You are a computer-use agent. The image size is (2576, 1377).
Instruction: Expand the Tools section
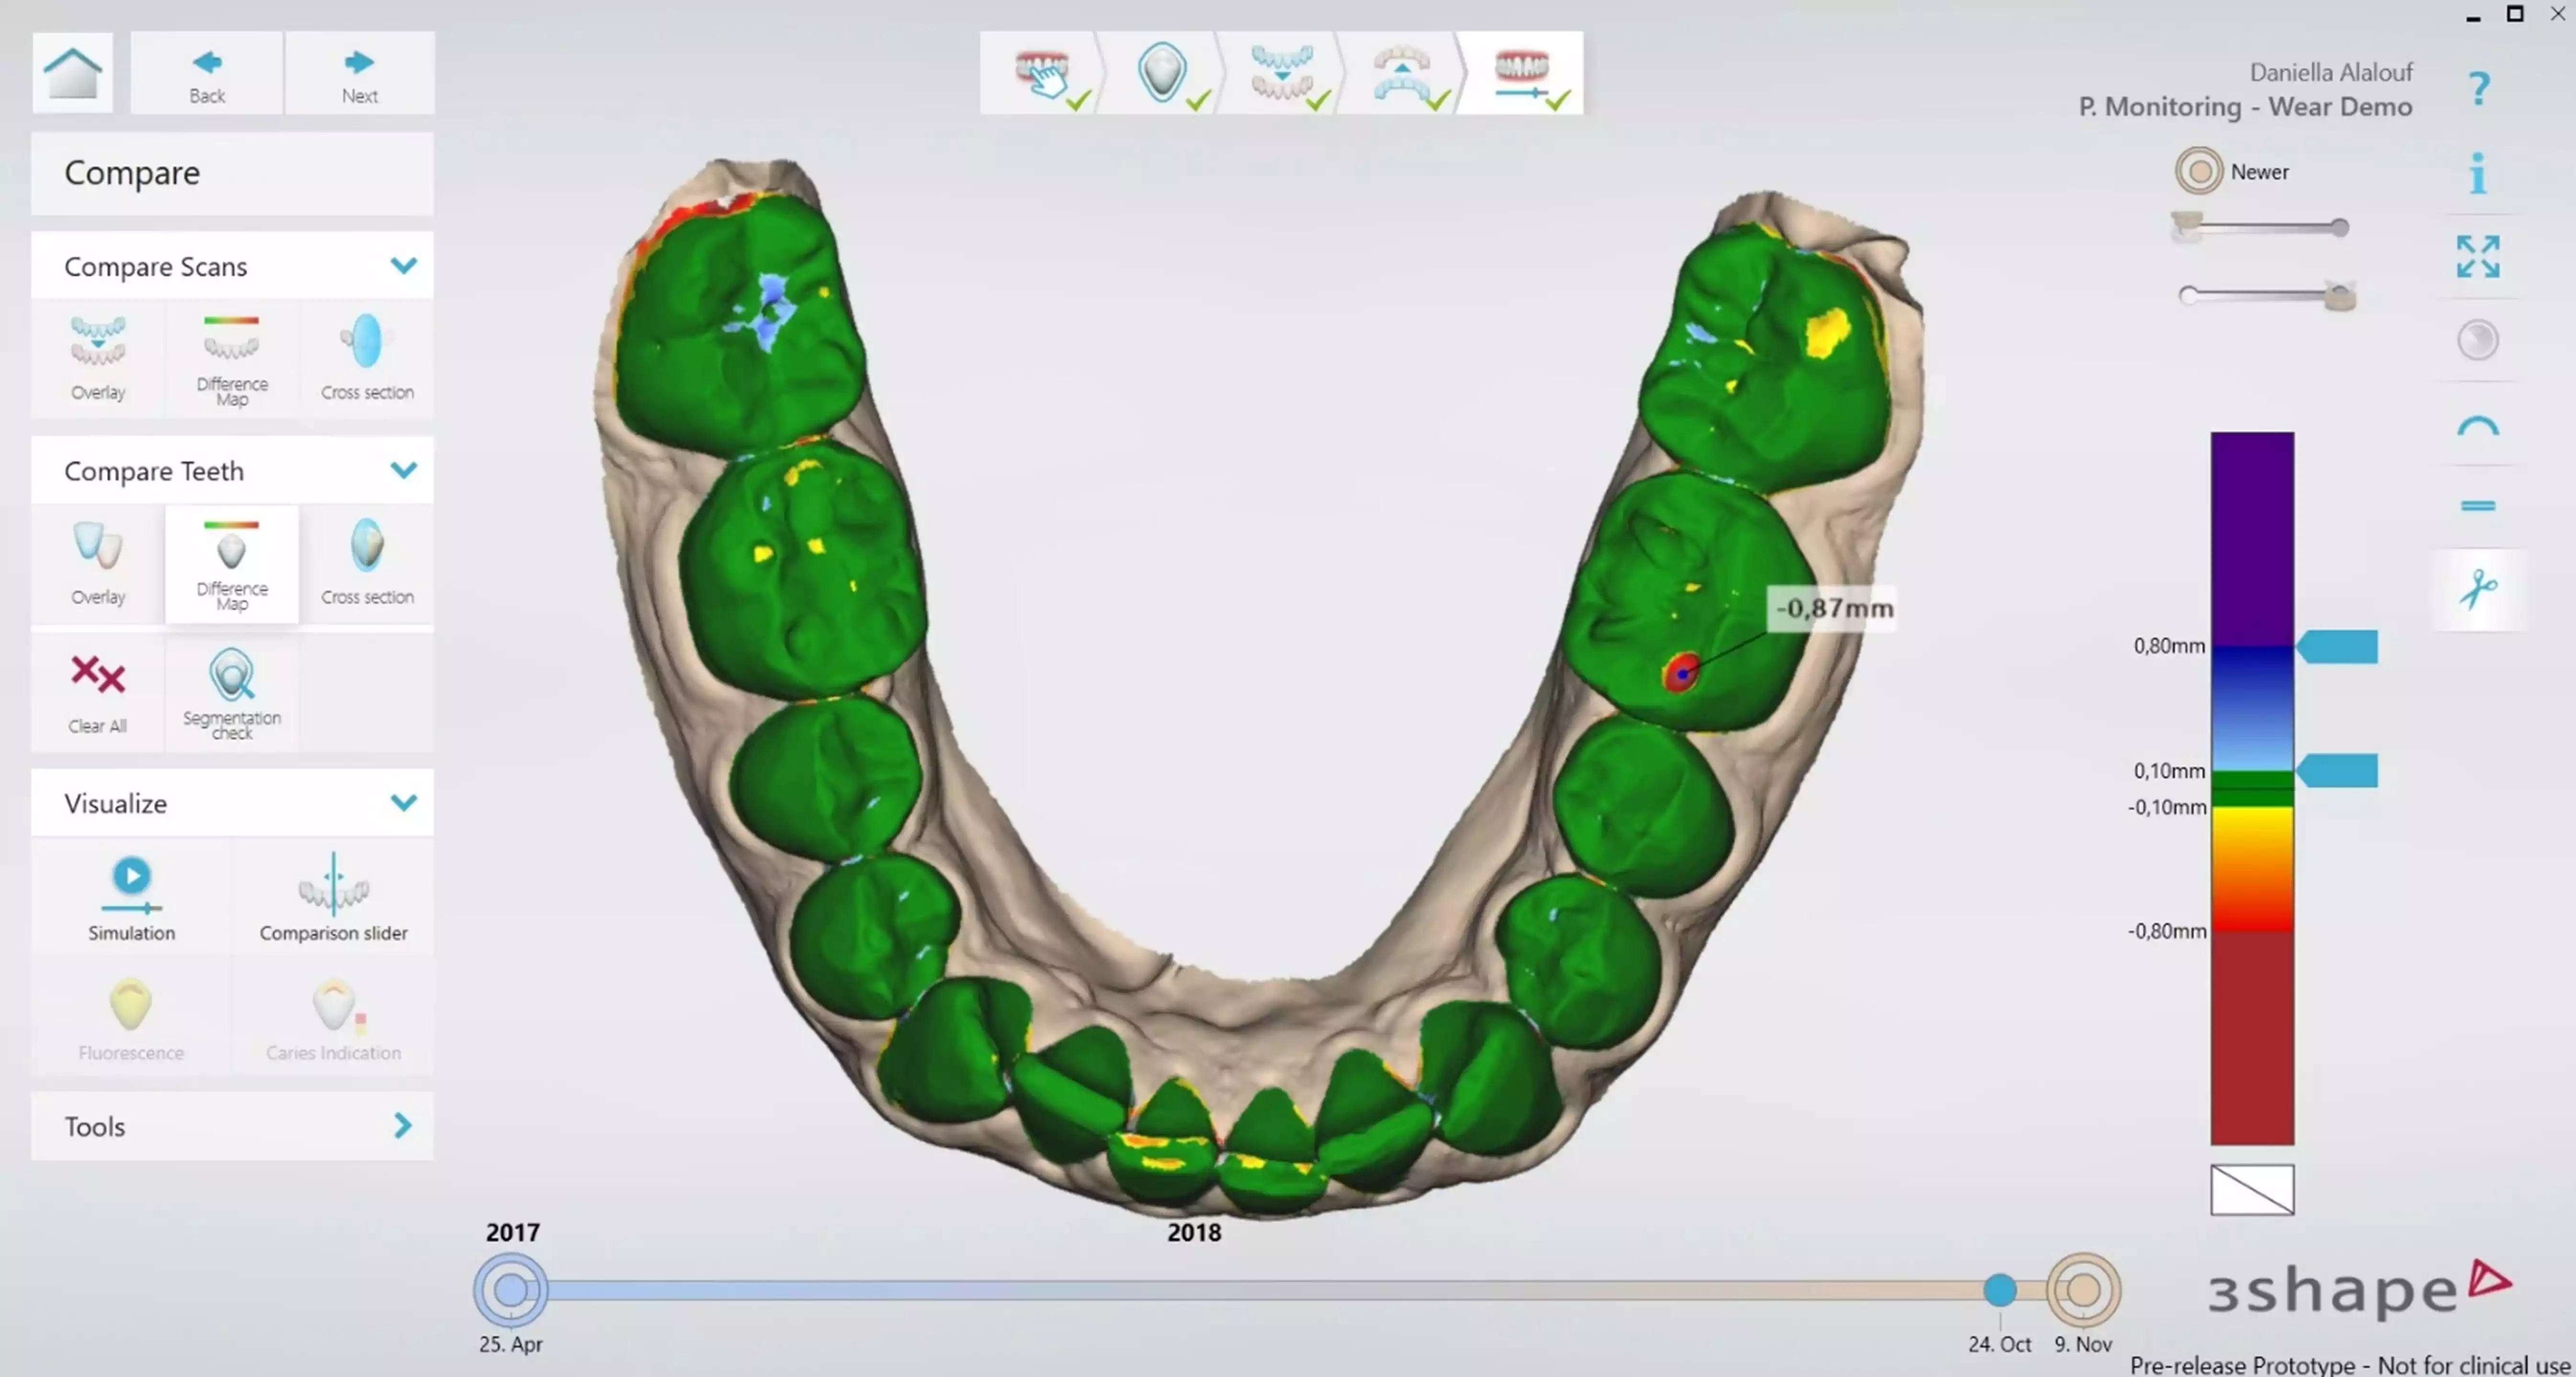402,1126
